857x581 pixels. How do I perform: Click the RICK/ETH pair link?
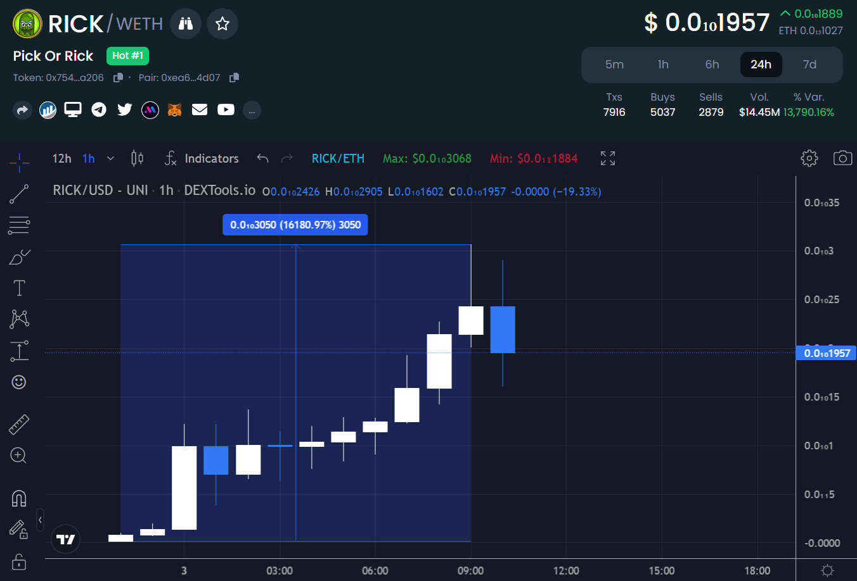[x=338, y=158]
